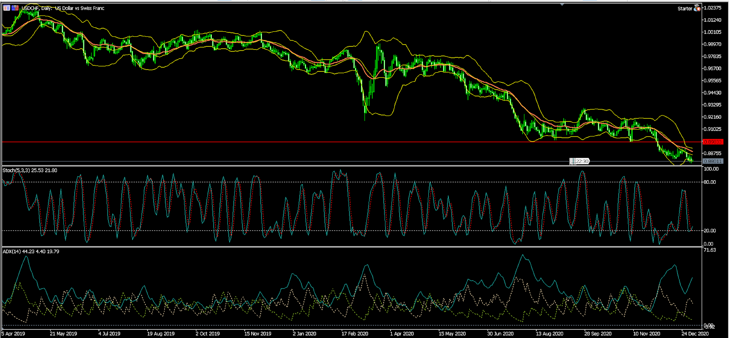The height and width of the screenshot is (338, 729).
Task: Click the 0.92160 level on price scale
Action: [713, 117]
